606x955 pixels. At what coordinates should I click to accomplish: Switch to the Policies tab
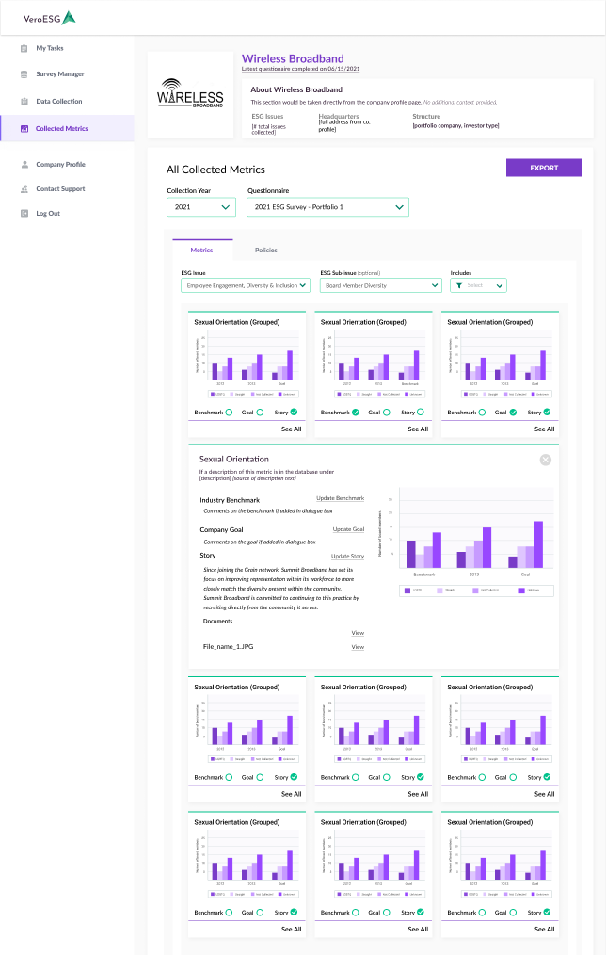click(x=265, y=251)
